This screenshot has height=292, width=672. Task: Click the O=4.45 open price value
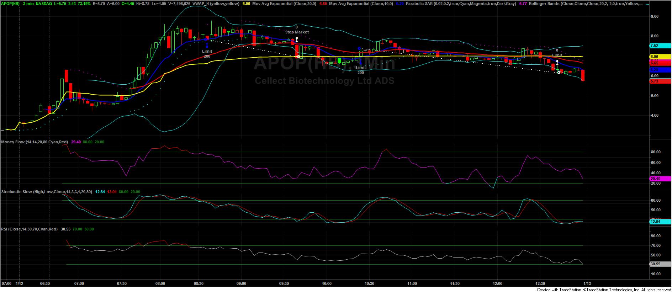[127, 4]
